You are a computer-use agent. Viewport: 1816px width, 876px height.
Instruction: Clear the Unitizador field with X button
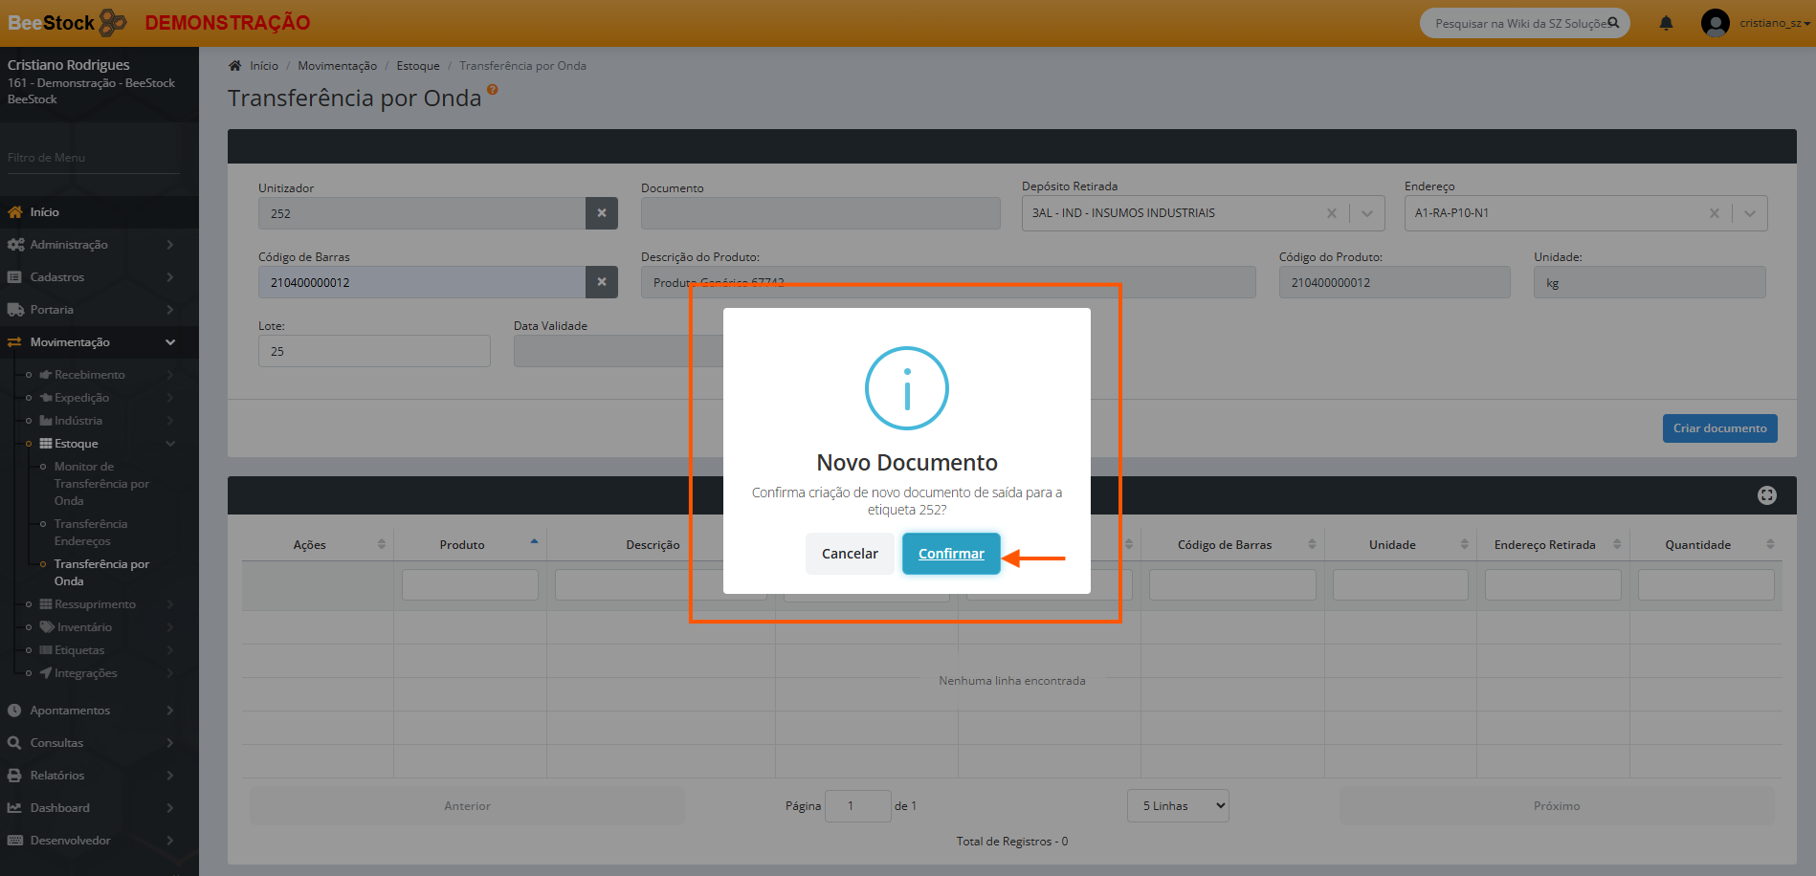coord(602,213)
